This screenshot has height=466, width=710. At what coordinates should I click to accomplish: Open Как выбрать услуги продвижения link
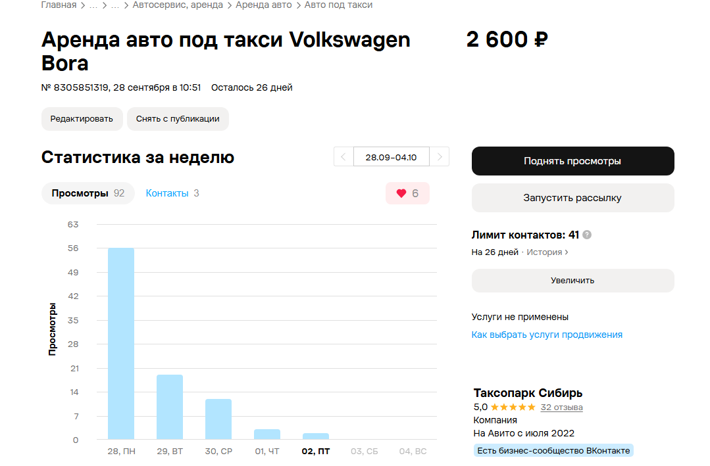point(547,335)
